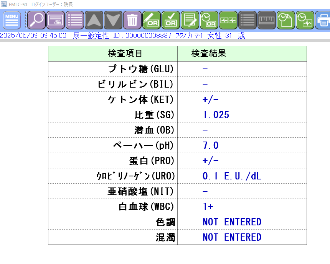Click the gray up arrow icon
Screen dimensions: 330x264
point(94,20)
